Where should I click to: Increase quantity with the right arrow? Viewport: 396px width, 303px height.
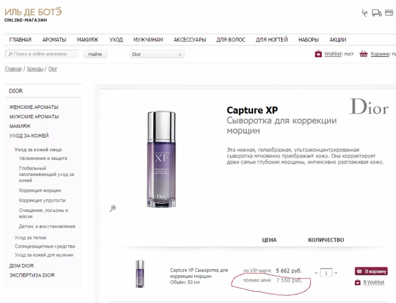pyautogui.click(x=336, y=273)
